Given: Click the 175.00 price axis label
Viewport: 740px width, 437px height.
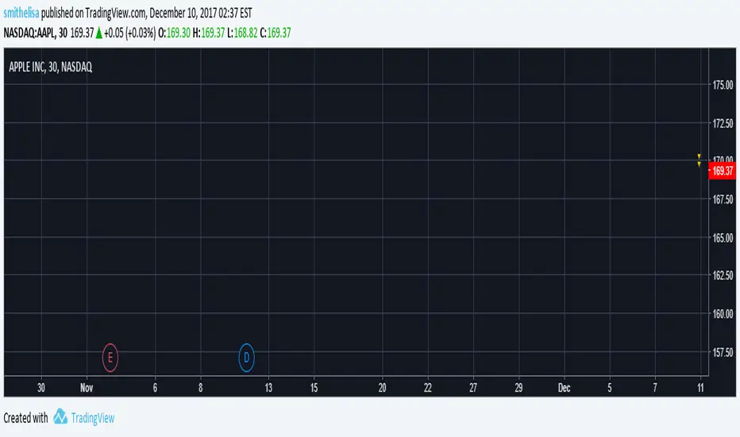Looking at the screenshot, I should pyautogui.click(x=723, y=85).
